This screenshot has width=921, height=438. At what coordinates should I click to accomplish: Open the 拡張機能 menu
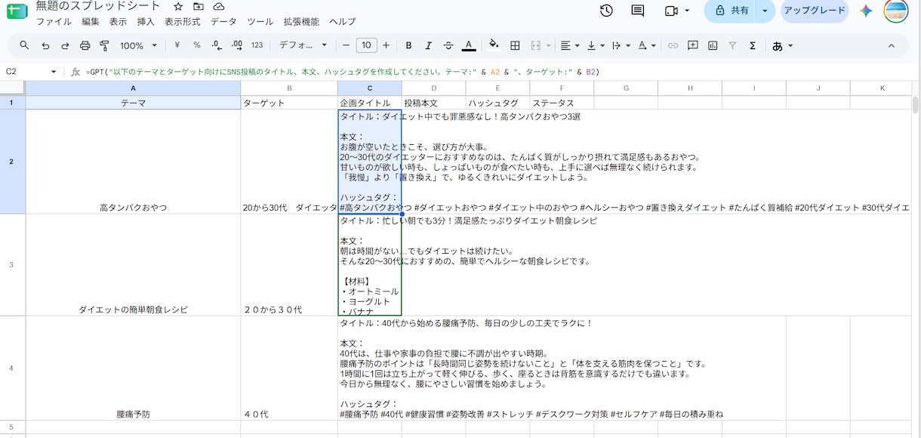coord(301,21)
